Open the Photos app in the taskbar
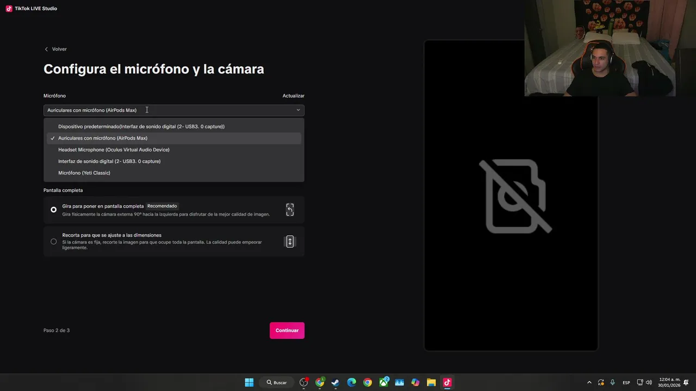The image size is (696, 391). [x=400, y=382]
